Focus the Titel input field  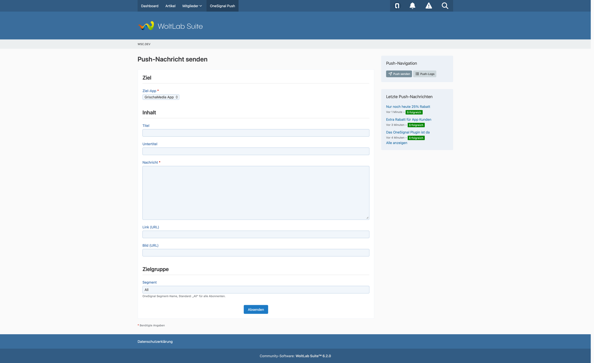tap(256, 133)
